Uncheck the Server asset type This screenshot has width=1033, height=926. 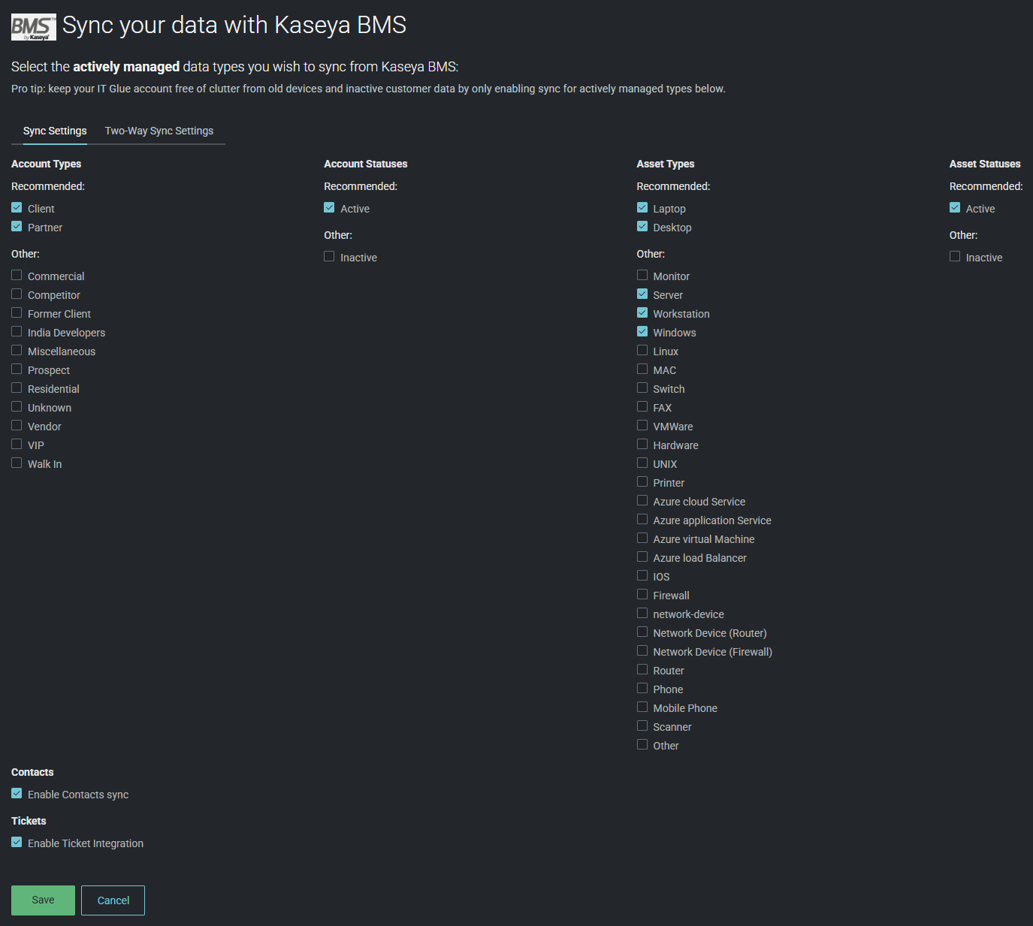[642, 294]
